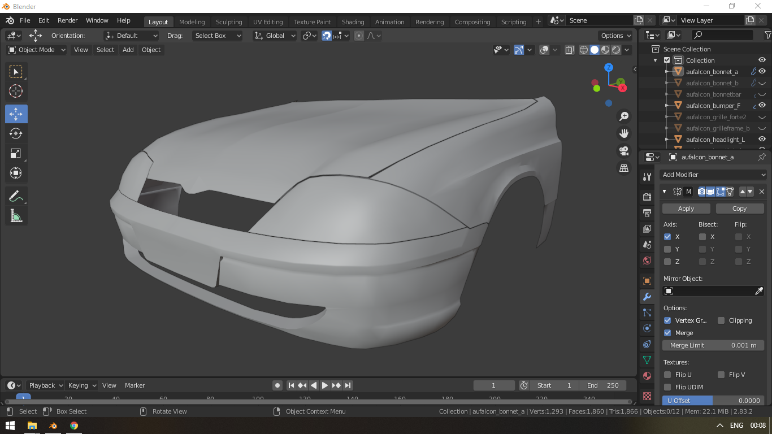The image size is (772, 434).
Task: Enable the Clipping checkbox
Action: pos(721,320)
